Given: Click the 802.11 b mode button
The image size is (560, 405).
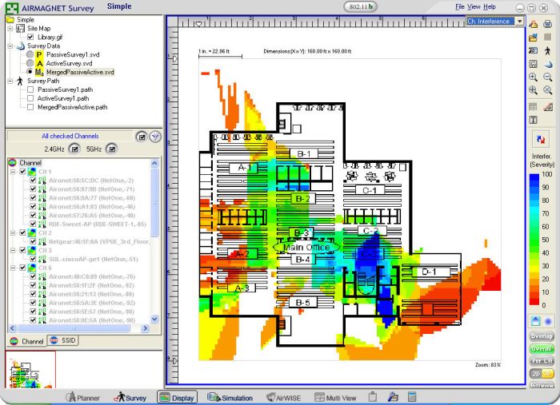Looking at the screenshot, I should coord(361,6).
